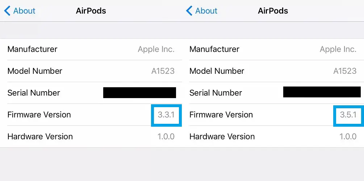364x181 pixels.
Task: Select the Manufacturer label in the right screenshot
Action: (214, 49)
